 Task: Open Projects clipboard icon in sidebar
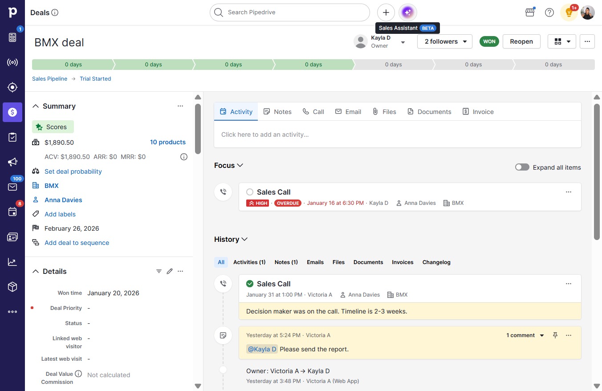[x=12, y=137]
